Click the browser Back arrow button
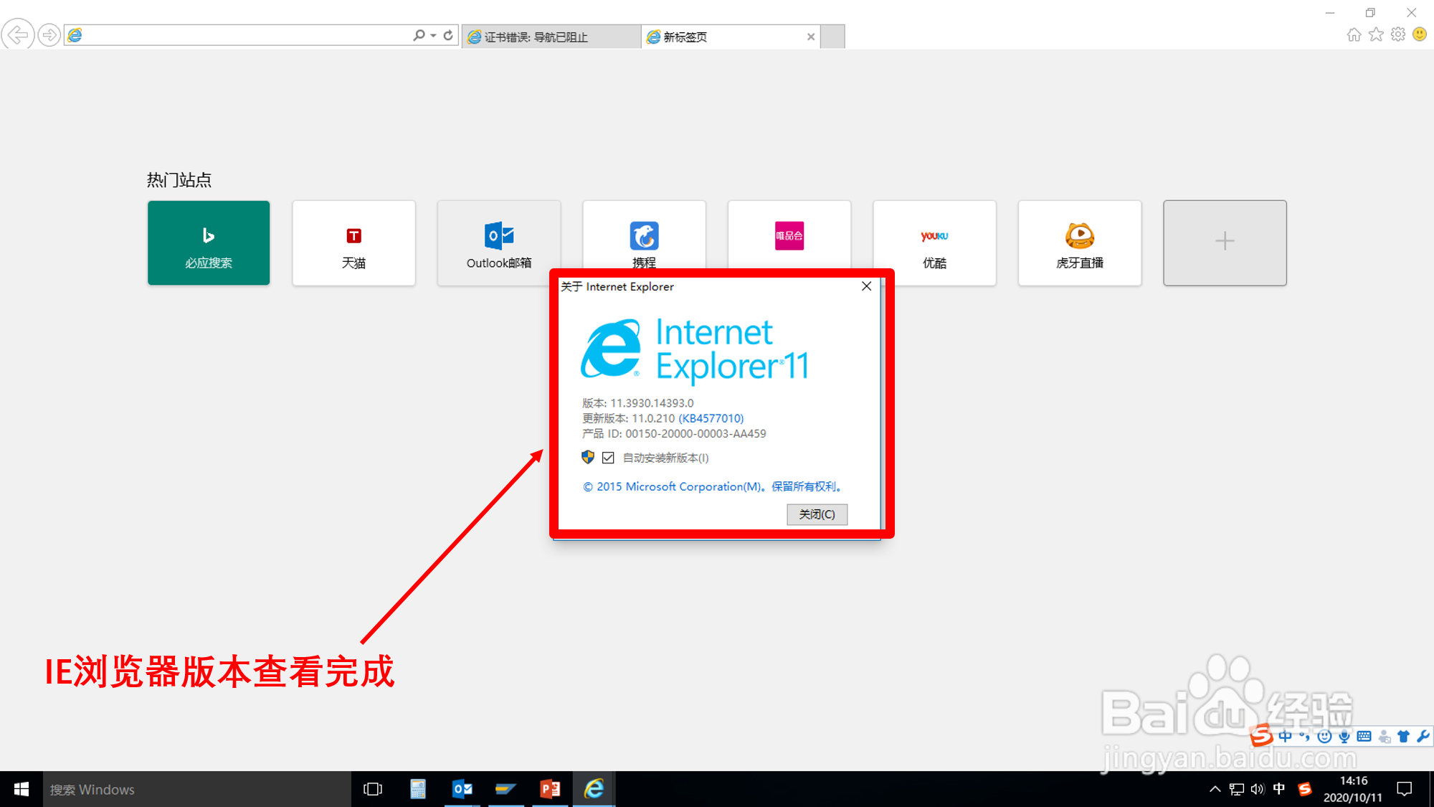Image resolution: width=1434 pixels, height=807 pixels. point(17,34)
